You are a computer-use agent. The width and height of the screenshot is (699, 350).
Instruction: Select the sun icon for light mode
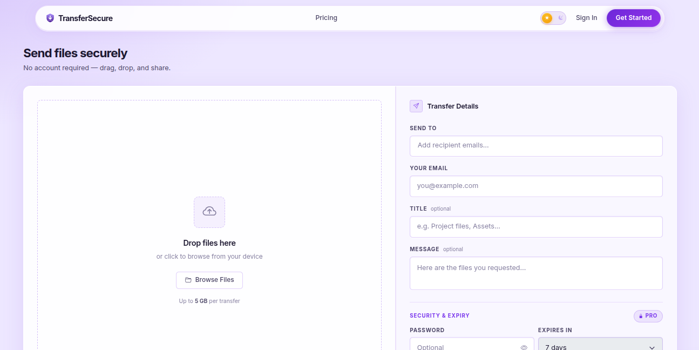pyautogui.click(x=546, y=18)
